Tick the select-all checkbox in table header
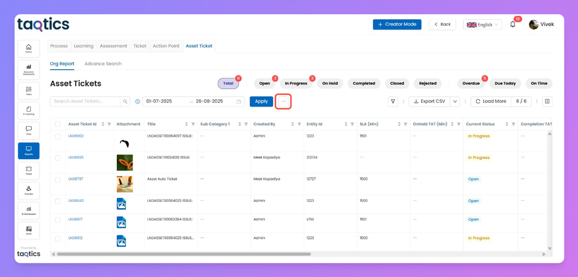The image size is (578, 277). pos(58,124)
